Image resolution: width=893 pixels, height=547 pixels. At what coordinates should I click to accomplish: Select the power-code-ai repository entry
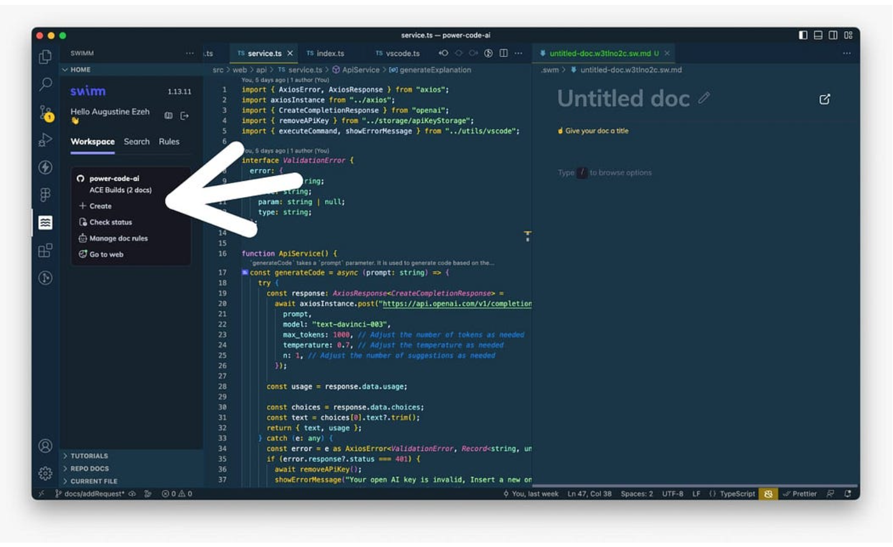point(114,178)
